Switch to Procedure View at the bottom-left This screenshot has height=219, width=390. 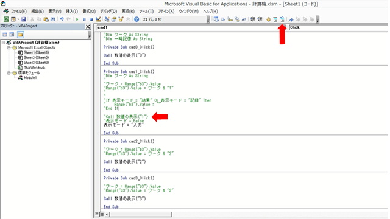click(x=97, y=214)
